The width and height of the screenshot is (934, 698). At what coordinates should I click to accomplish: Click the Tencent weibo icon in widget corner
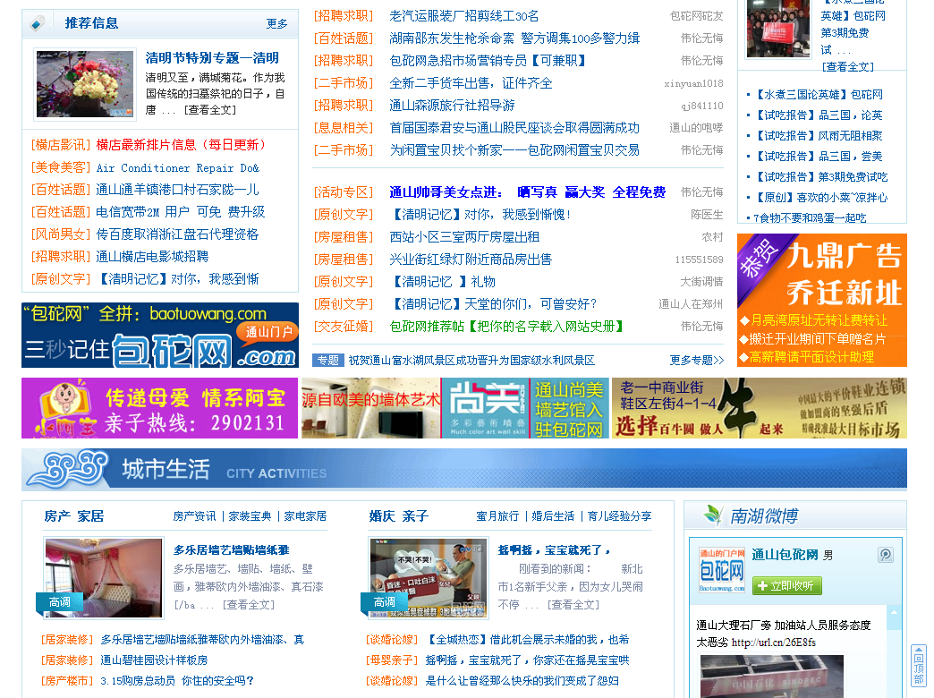(x=886, y=555)
